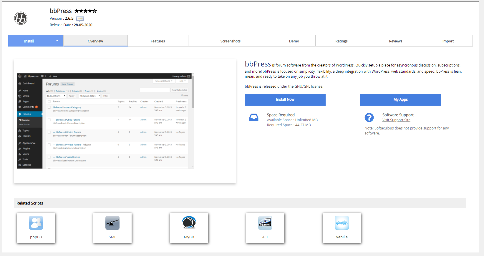The width and height of the screenshot is (484, 256).
Task: Open the Features tab
Action: click(158, 41)
